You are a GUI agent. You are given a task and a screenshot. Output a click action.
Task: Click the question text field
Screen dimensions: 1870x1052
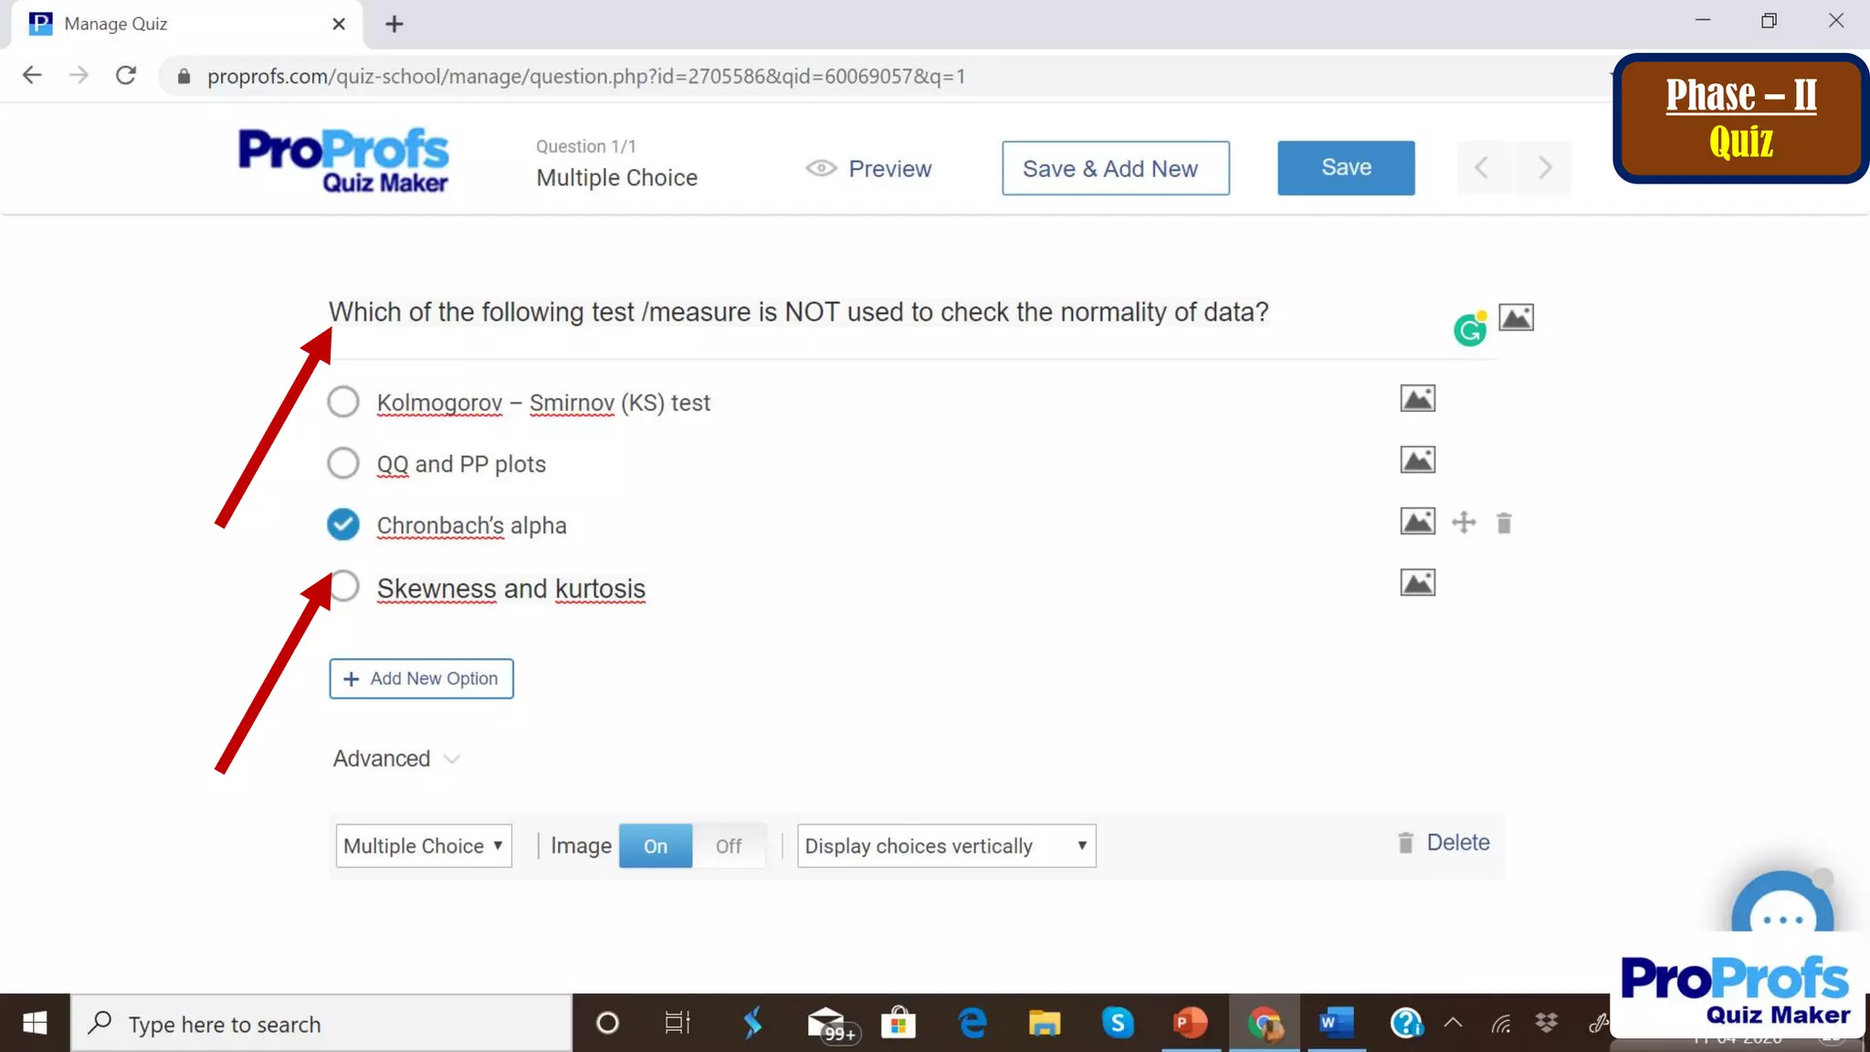tap(798, 312)
